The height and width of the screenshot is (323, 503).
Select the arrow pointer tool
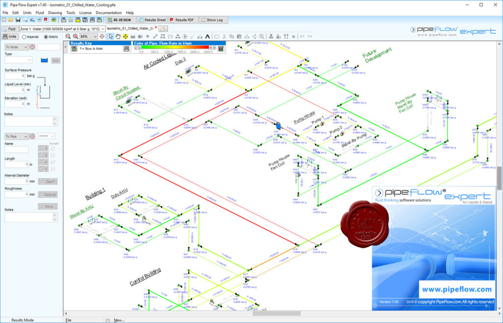pos(111,36)
